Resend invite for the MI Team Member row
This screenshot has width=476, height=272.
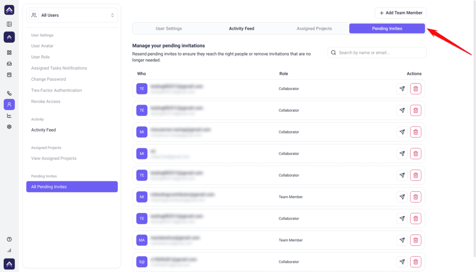click(x=402, y=197)
